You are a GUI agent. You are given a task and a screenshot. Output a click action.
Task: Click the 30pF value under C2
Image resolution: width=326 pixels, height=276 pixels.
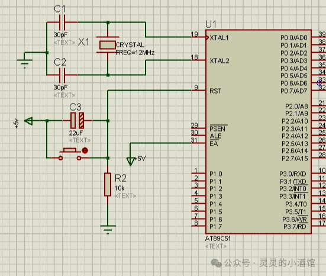tap(60, 88)
